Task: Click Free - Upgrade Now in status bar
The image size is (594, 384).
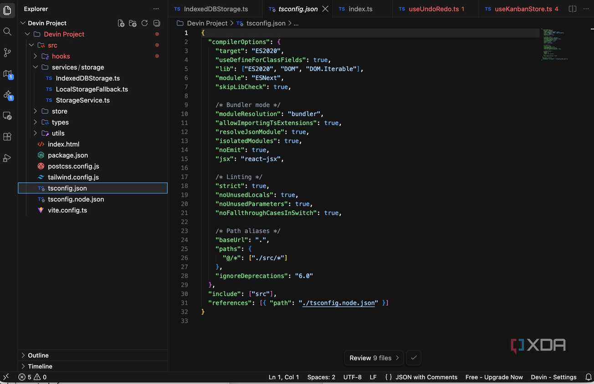Action: tap(494, 377)
